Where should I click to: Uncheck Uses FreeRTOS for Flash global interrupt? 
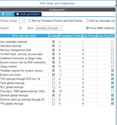click(112, 83)
